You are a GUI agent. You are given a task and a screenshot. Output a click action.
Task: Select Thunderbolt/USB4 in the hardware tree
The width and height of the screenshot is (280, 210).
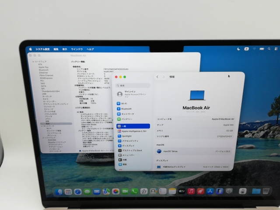[51, 91]
